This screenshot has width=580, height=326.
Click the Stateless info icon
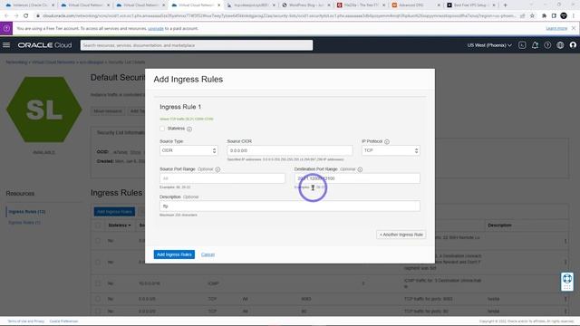(189, 129)
